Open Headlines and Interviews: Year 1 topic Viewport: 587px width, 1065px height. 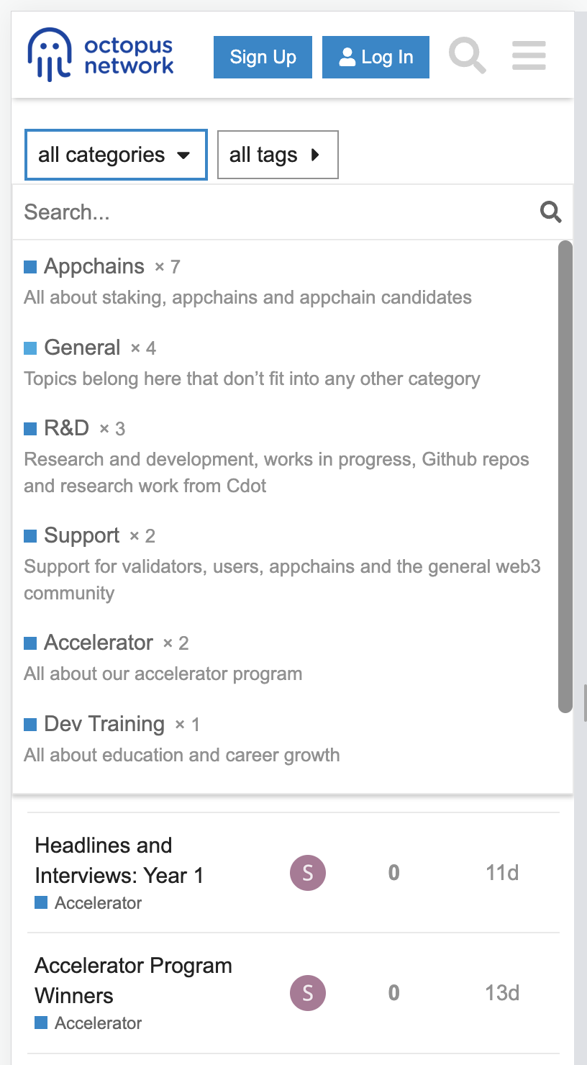click(119, 860)
